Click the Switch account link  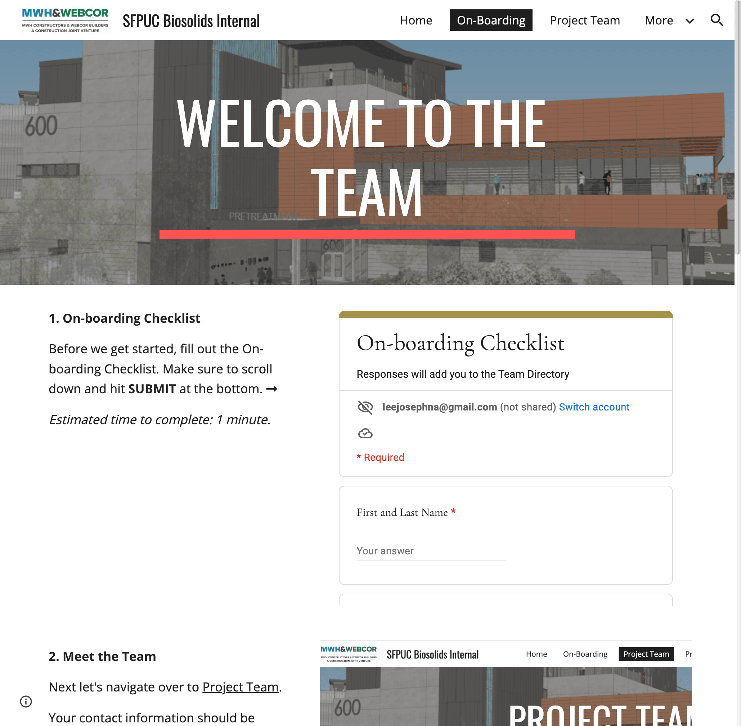pyautogui.click(x=594, y=407)
